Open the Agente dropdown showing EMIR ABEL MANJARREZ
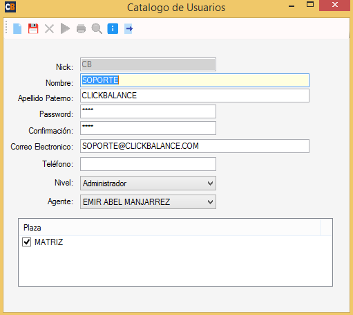This screenshot has width=353, height=315. coord(148,202)
